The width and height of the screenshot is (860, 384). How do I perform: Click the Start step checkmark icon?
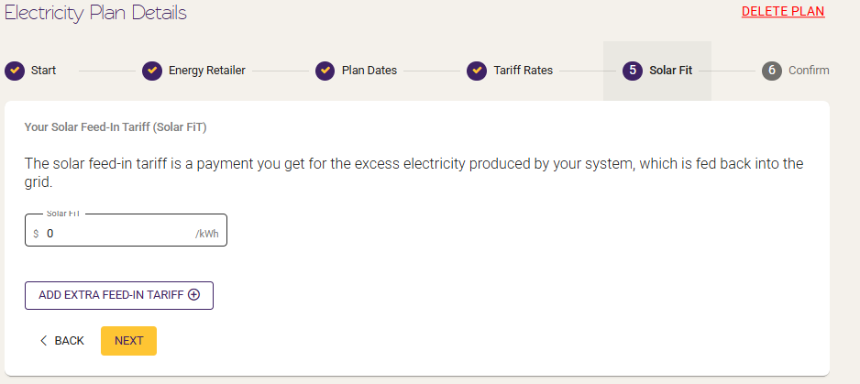(15, 71)
